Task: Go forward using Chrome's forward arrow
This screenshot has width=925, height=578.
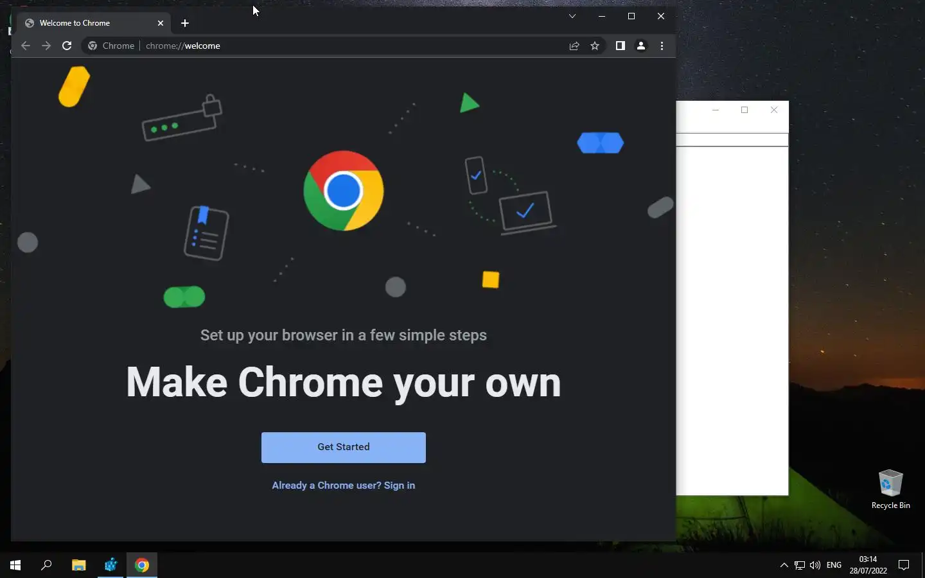Action: click(x=46, y=46)
